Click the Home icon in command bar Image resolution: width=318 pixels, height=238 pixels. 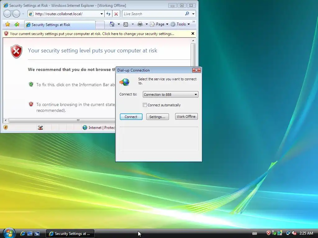(x=112, y=24)
